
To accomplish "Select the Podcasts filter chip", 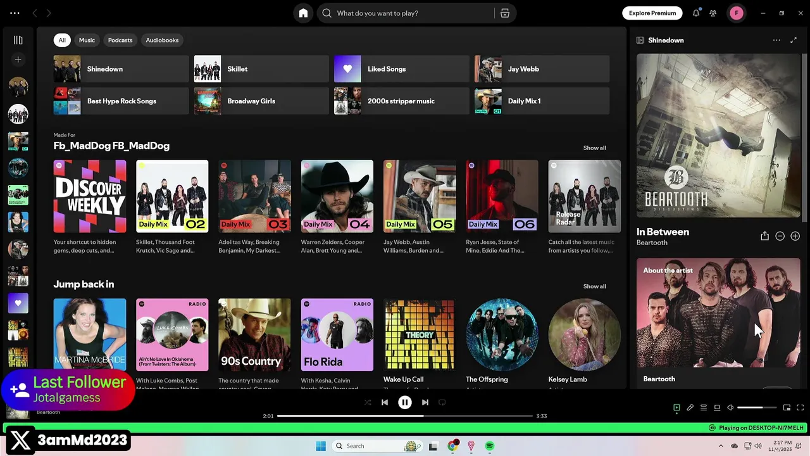I will [x=120, y=40].
